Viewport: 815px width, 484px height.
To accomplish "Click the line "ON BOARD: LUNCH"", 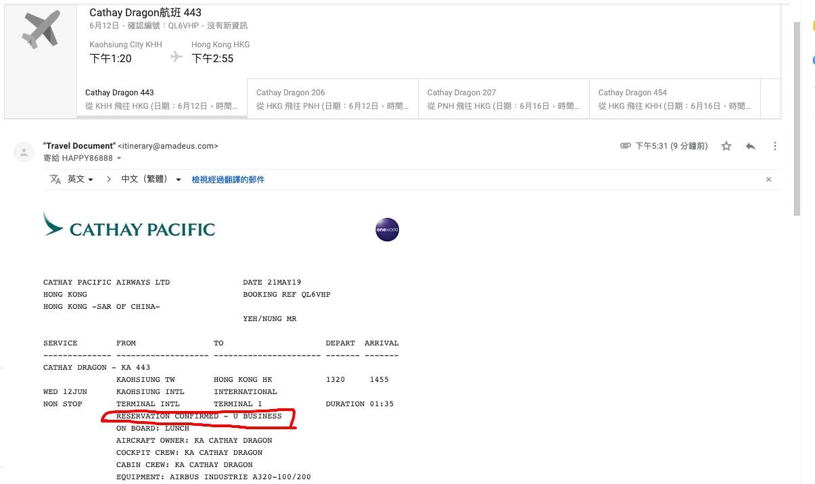I will point(153,429).
